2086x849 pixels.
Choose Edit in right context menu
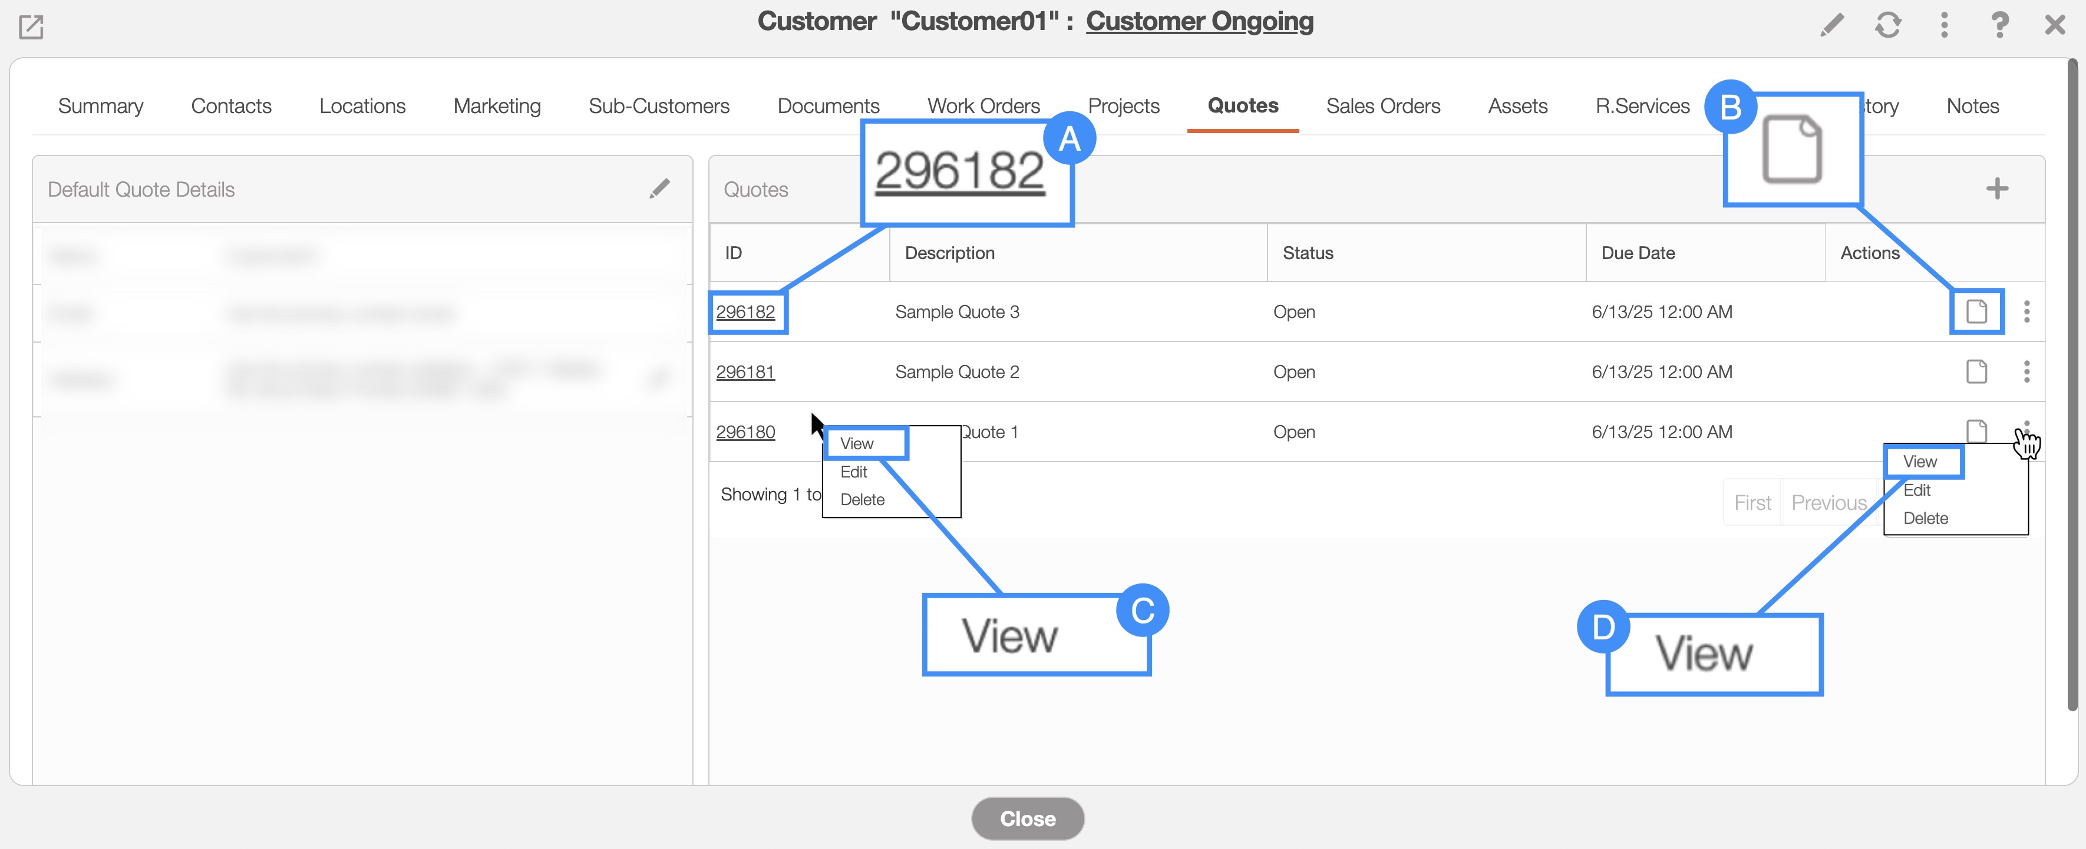(x=1917, y=490)
